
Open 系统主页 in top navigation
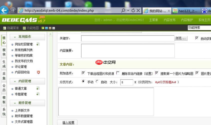pyautogui.click(x=204, y=20)
